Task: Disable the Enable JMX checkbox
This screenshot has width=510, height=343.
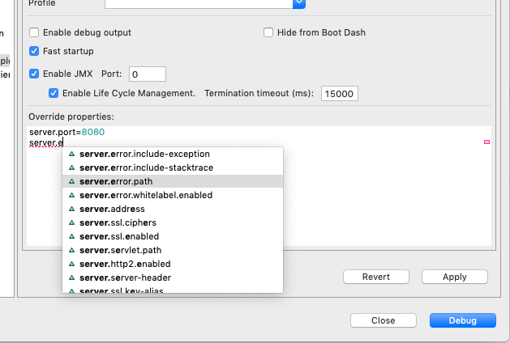Action: click(34, 74)
